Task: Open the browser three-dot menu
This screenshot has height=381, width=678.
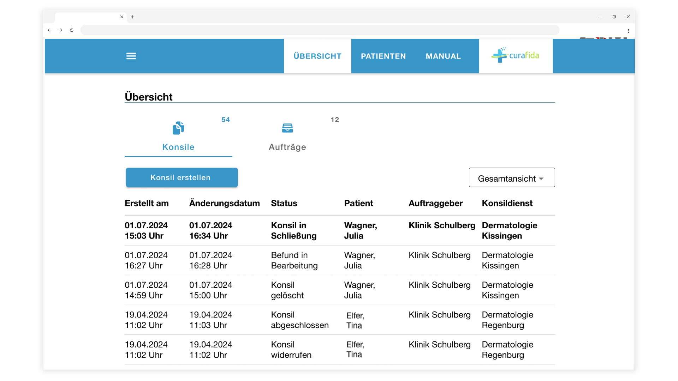Action: click(628, 31)
